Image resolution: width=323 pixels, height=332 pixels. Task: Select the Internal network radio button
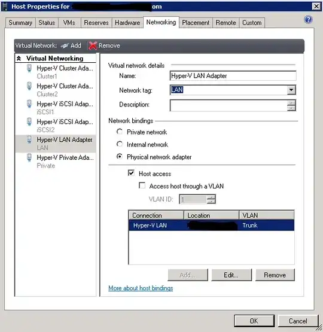(120, 144)
